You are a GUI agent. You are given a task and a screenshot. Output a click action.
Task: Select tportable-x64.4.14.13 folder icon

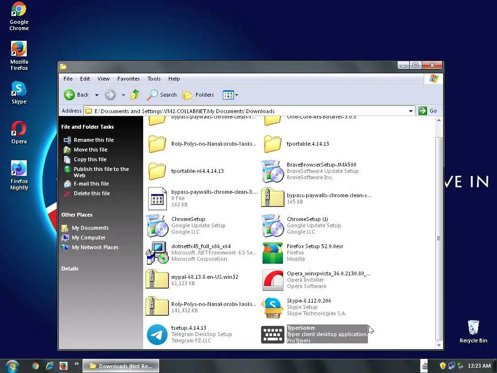(157, 171)
